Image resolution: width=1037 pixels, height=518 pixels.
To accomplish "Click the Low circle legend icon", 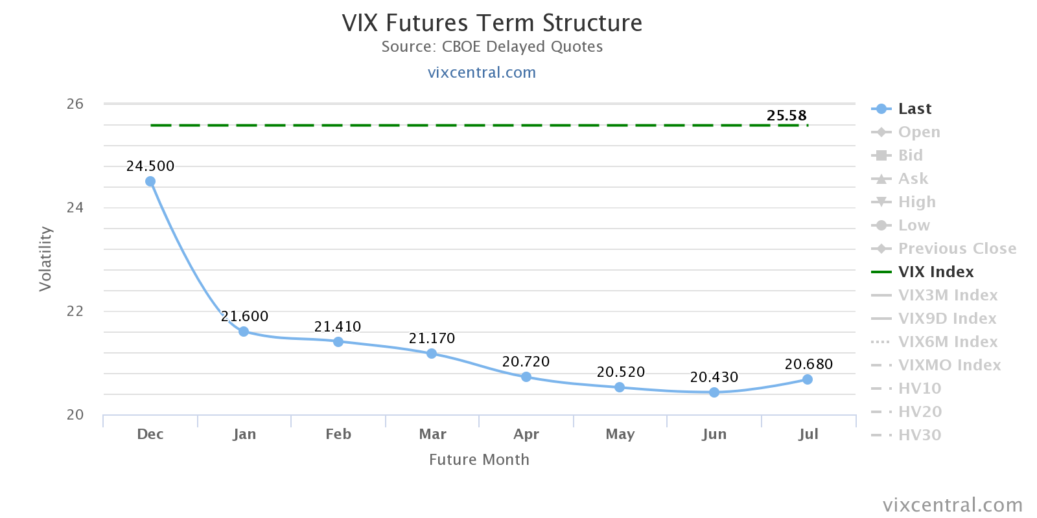I will [881, 225].
